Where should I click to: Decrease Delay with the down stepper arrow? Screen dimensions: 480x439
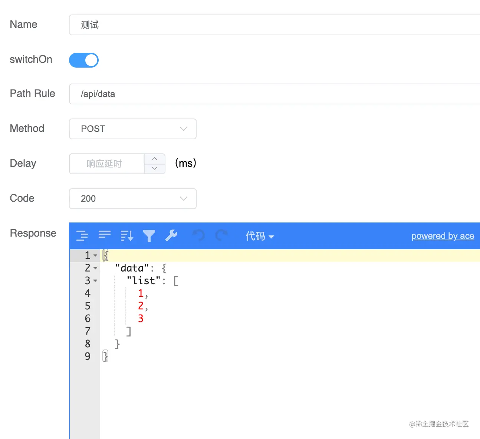pyautogui.click(x=155, y=169)
